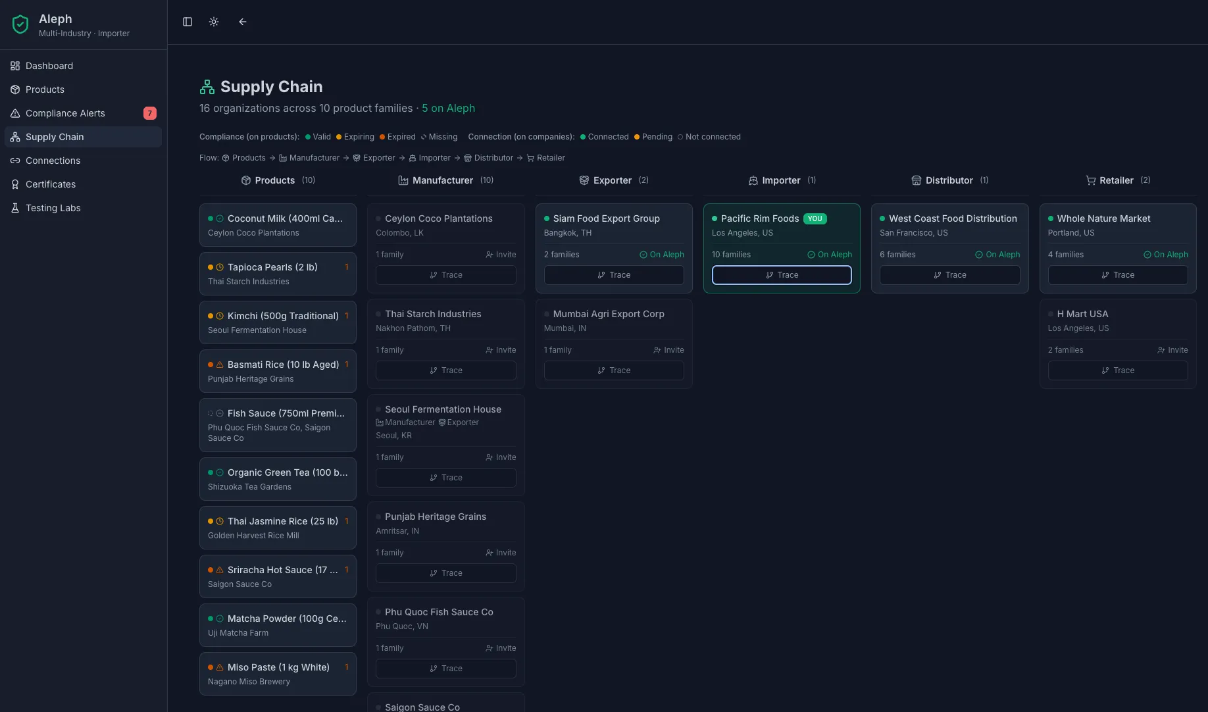Click the Distributor column header icon
This screenshot has width=1208, height=712.
click(x=916, y=180)
